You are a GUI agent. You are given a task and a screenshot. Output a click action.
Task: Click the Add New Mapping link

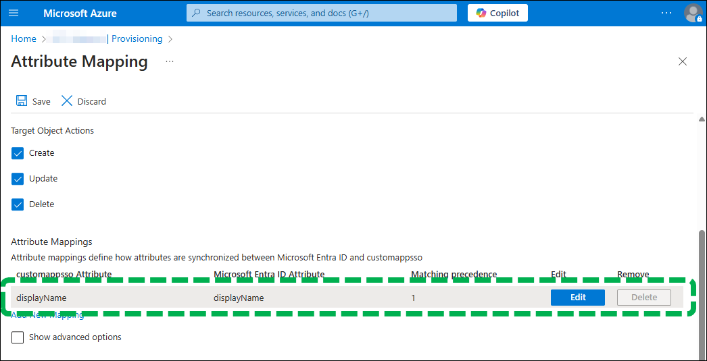pos(47,315)
